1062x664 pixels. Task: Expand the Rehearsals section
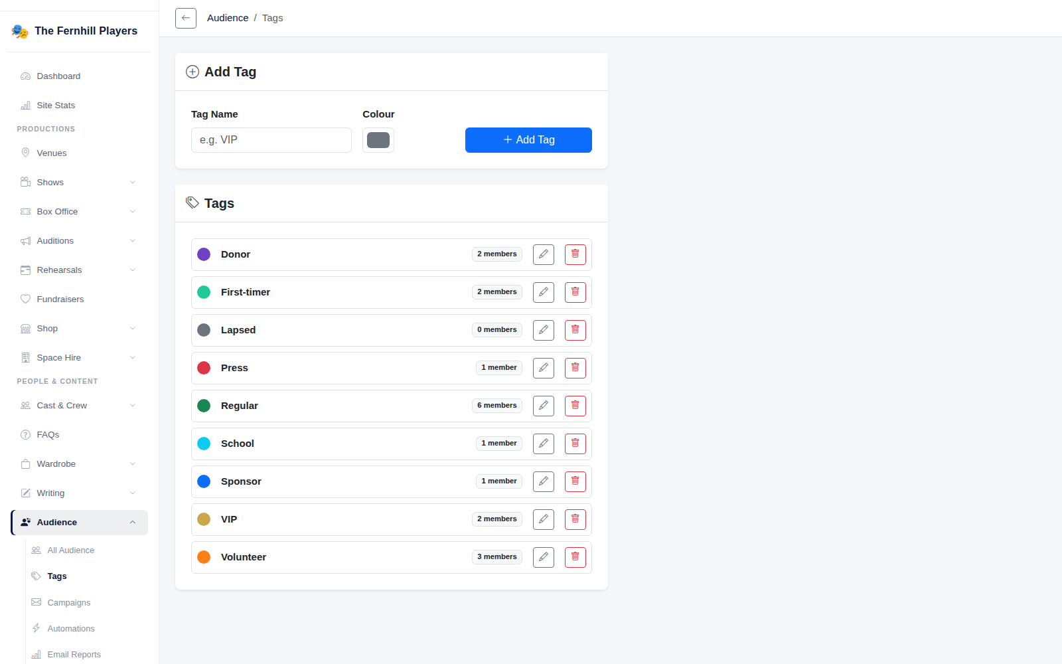pyautogui.click(x=79, y=270)
